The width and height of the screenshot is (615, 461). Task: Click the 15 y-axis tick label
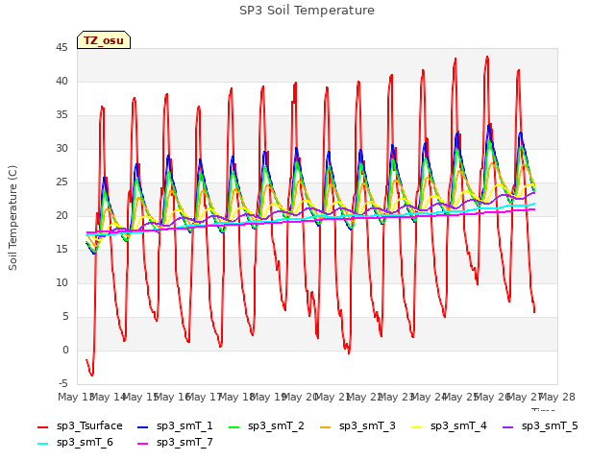click(61, 250)
